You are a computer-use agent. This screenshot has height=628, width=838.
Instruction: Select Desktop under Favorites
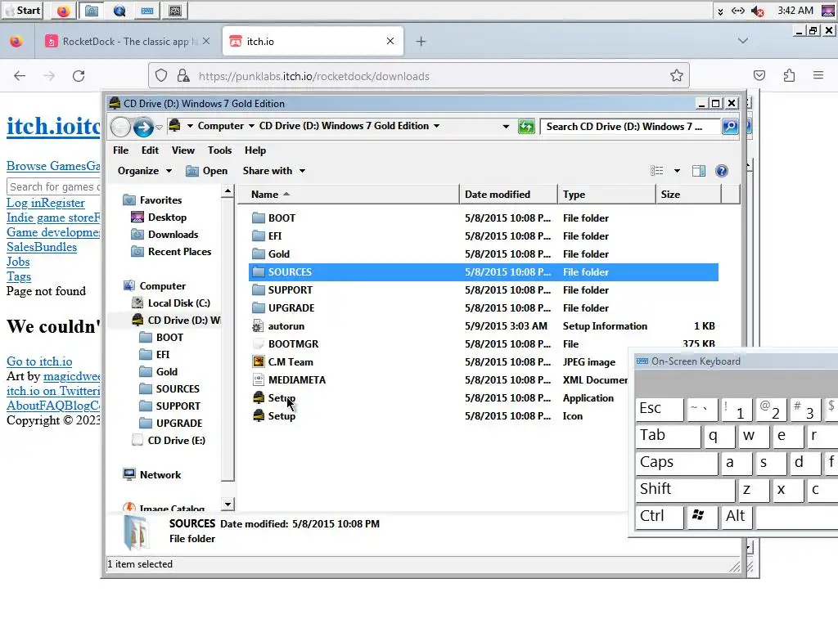coord(167,218)
